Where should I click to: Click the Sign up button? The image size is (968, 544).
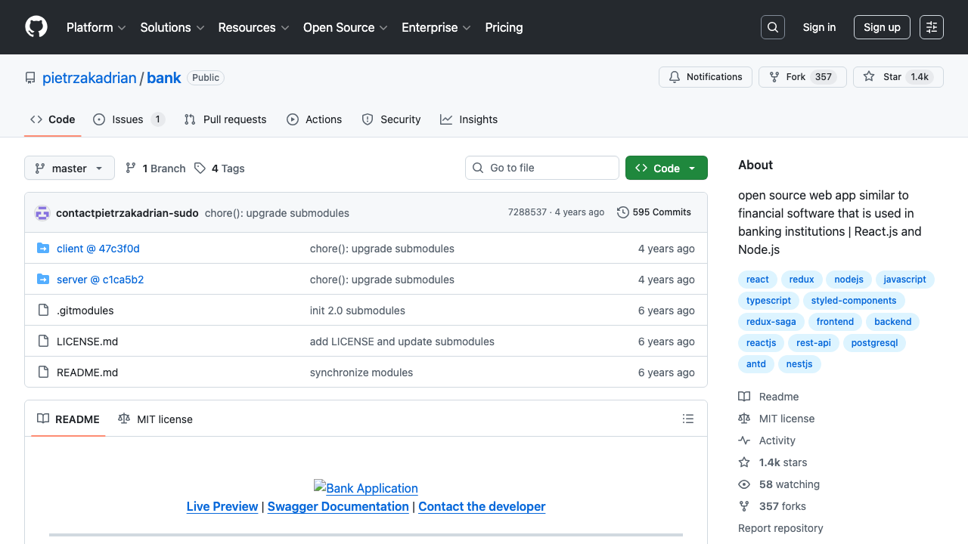882,26
